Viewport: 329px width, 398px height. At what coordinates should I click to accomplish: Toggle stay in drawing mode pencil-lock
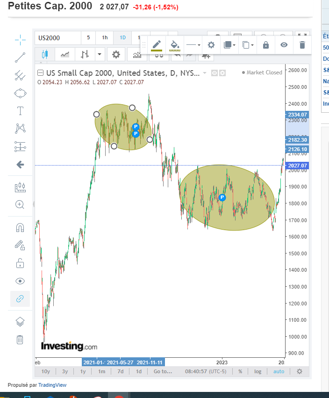point(20,245)
